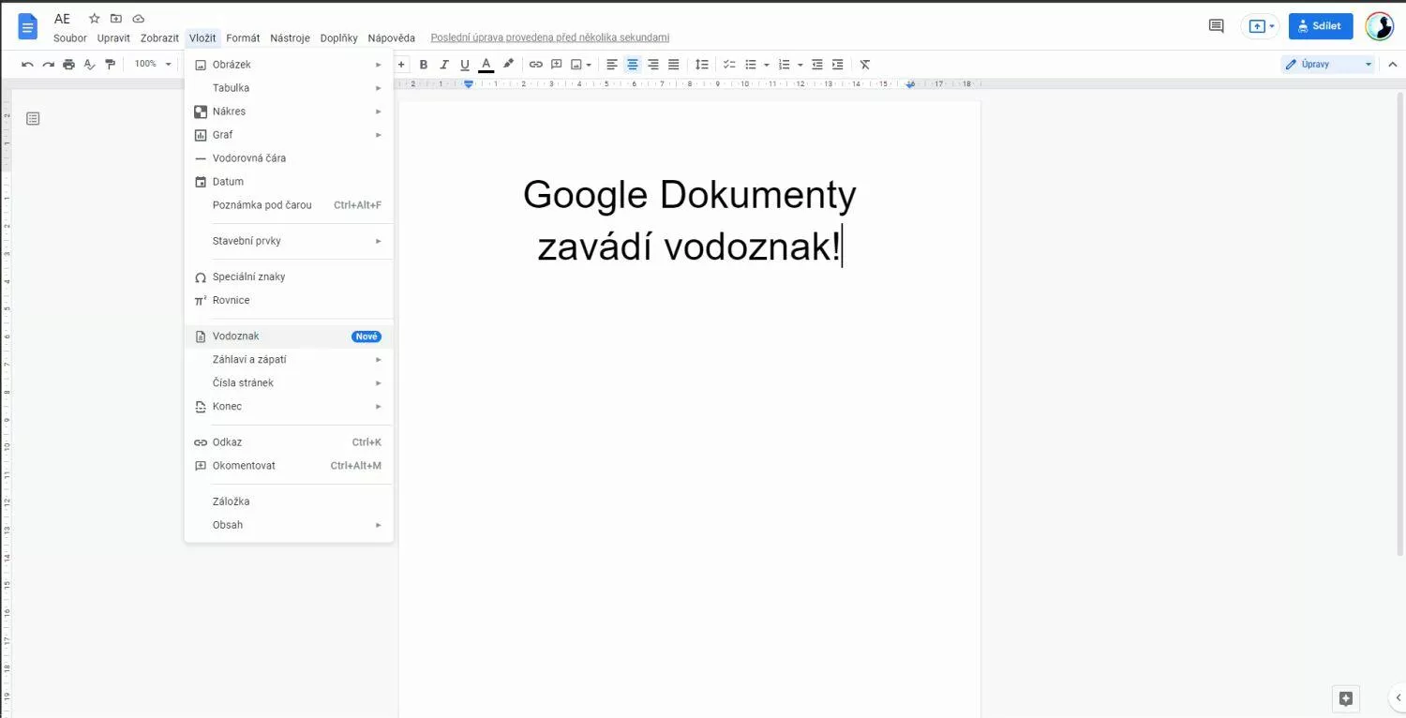Select the Paint format roller icon
Image resolution: width=1406 pixels, height=718 pixels.
click(111, 65)
